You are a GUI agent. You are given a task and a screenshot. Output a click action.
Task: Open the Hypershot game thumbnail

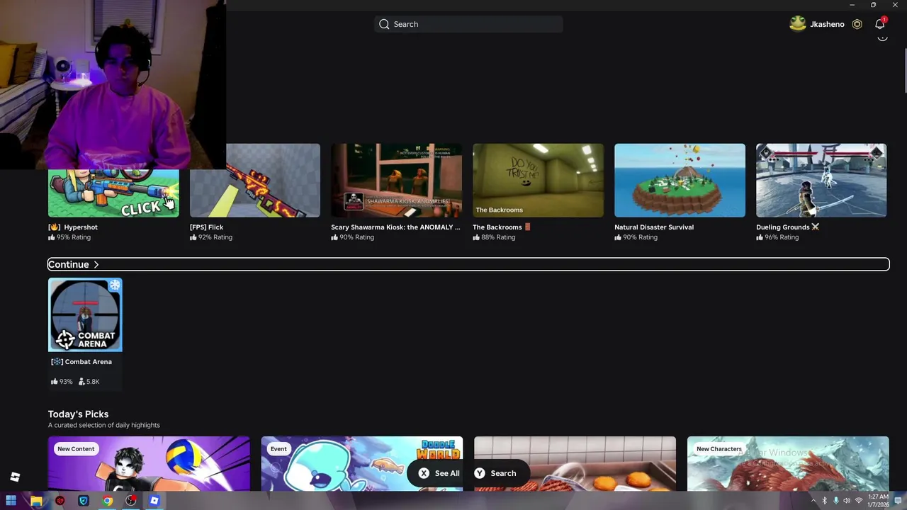(113, 192)
